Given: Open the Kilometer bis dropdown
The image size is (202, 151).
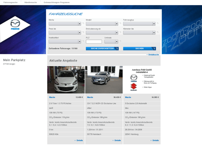Looking at the screenshot, I should pyautogui.click(x=139, y=33).
